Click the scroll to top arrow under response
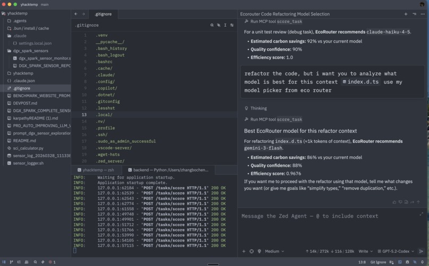The image size is (429, 266). 418,202
